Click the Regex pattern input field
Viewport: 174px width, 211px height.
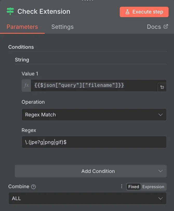[x=94, y=142]
